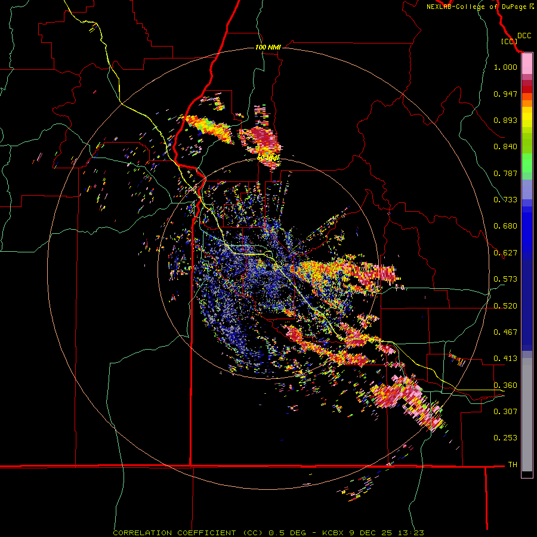Click the 0.627 scale value

505,253
